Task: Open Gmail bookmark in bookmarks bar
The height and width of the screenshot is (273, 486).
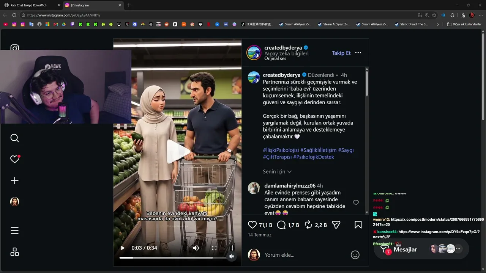Action: point(56,24)
